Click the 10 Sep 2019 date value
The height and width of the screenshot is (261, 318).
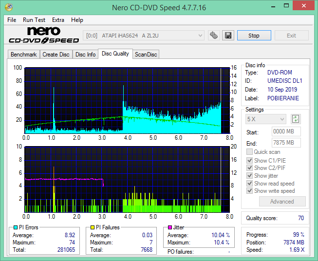[282, 90]
